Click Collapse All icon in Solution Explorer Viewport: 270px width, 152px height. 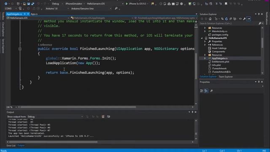[x=230, y=19]
